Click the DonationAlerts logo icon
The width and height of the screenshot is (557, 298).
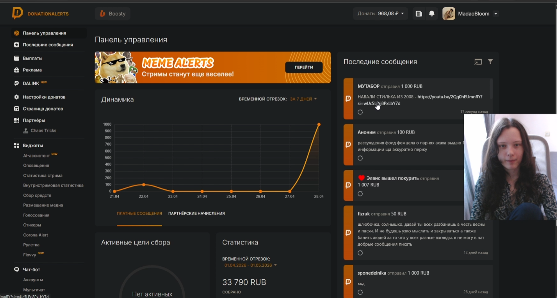tap(18, 13)
